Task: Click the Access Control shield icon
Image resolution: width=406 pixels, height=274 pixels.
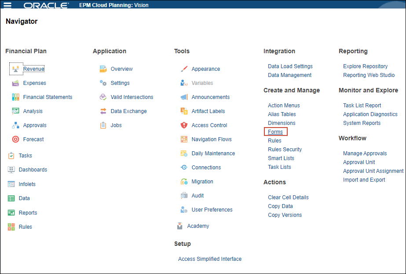Action: click(x=184, y=125)
